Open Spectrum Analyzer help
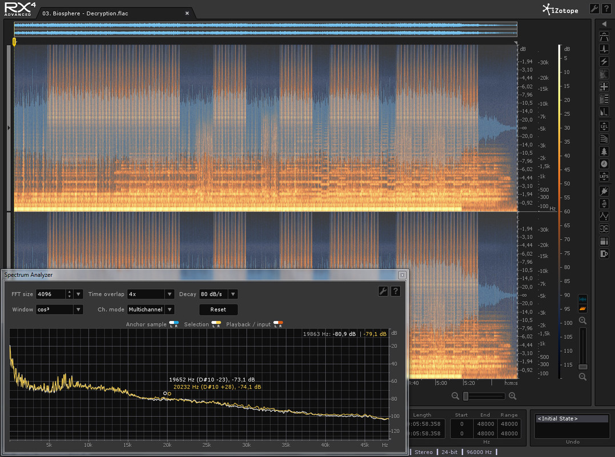 396,291
